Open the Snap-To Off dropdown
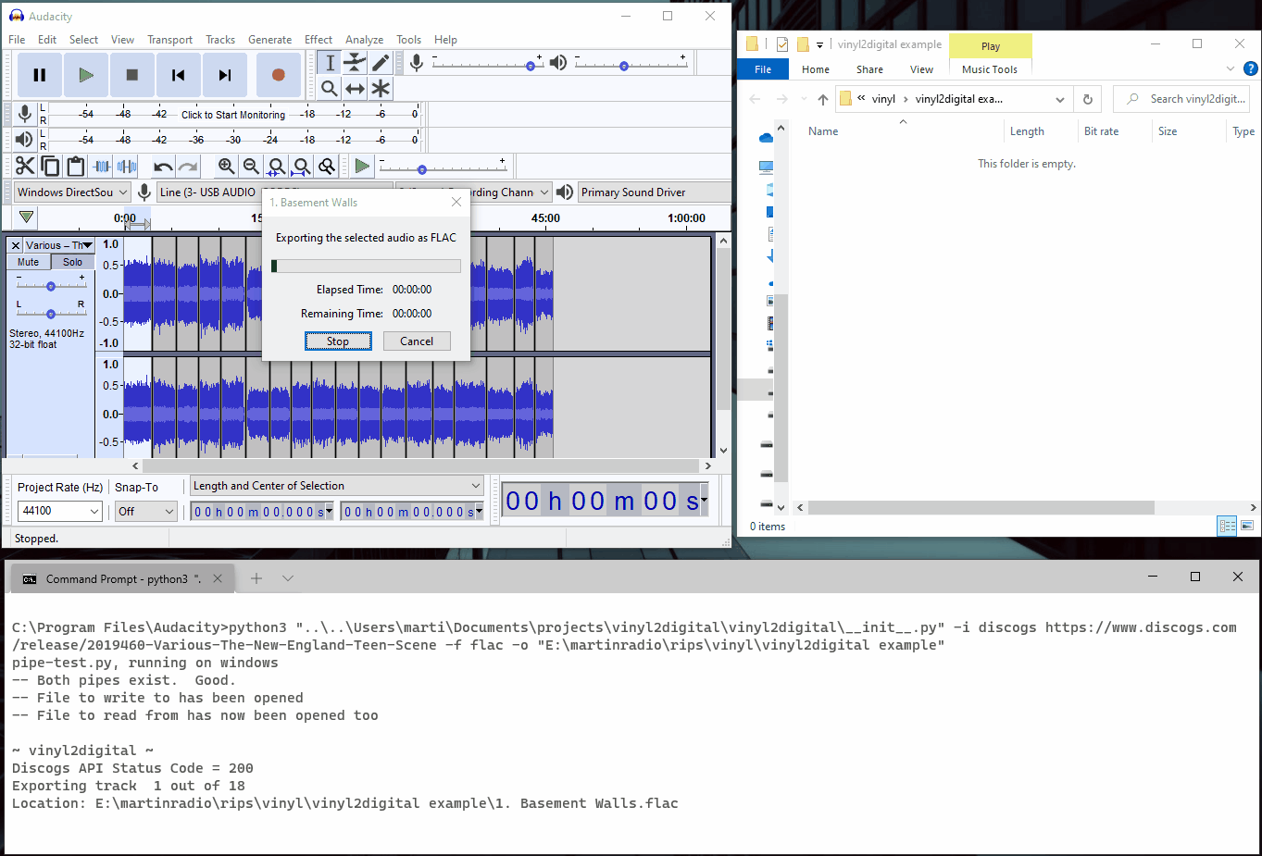Viewport: 1262px width, 856px height. [x=146, y=511]
